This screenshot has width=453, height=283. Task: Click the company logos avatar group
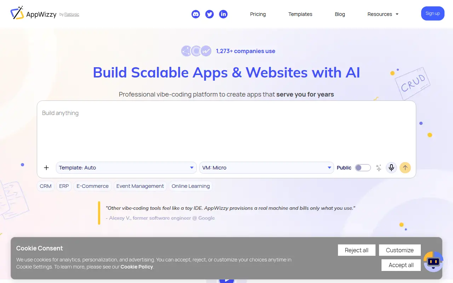click(x=196, y=51)
